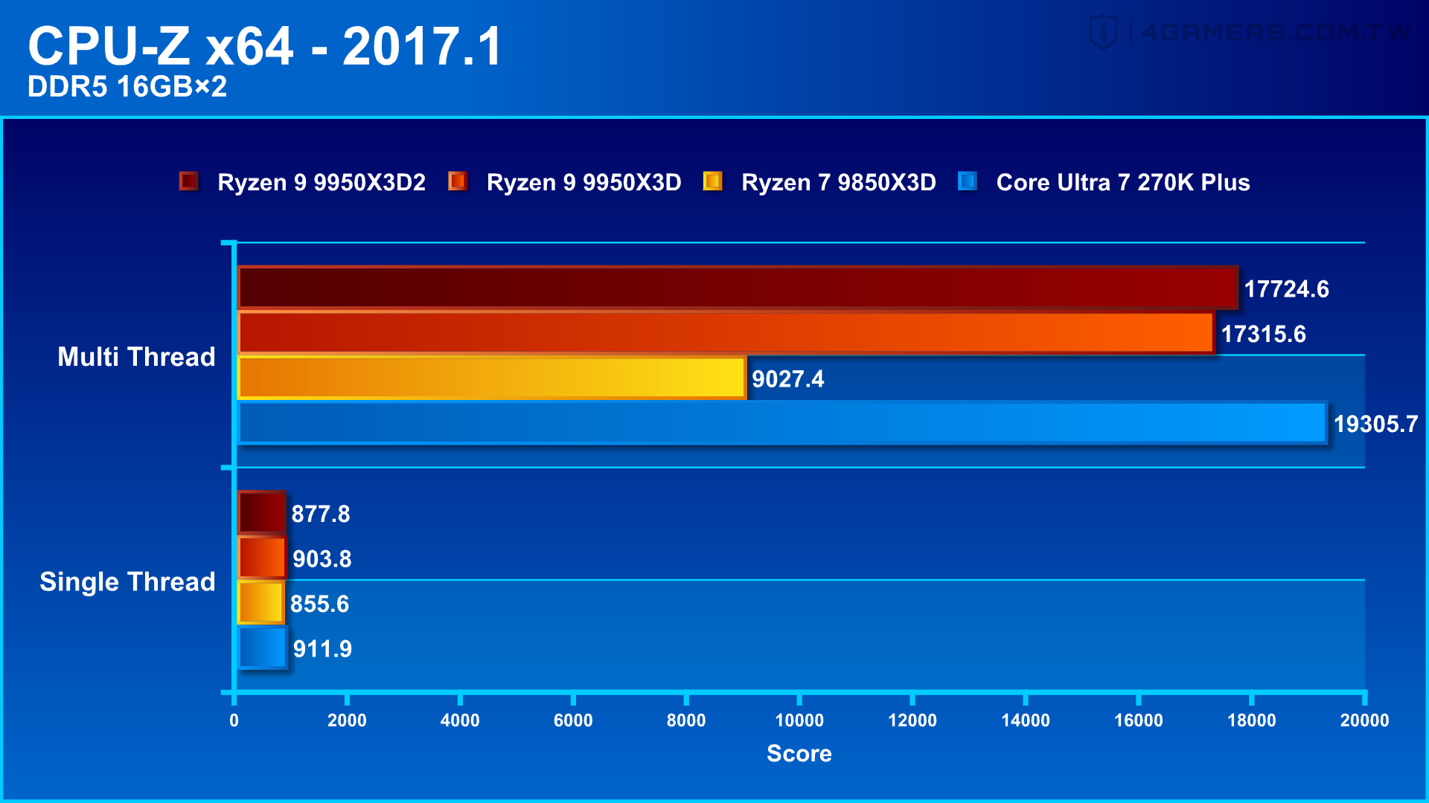Viewport: 1429px width, 803px height.
Task: Click the value label '17724.6'
Action: [x=1286, y=289]
